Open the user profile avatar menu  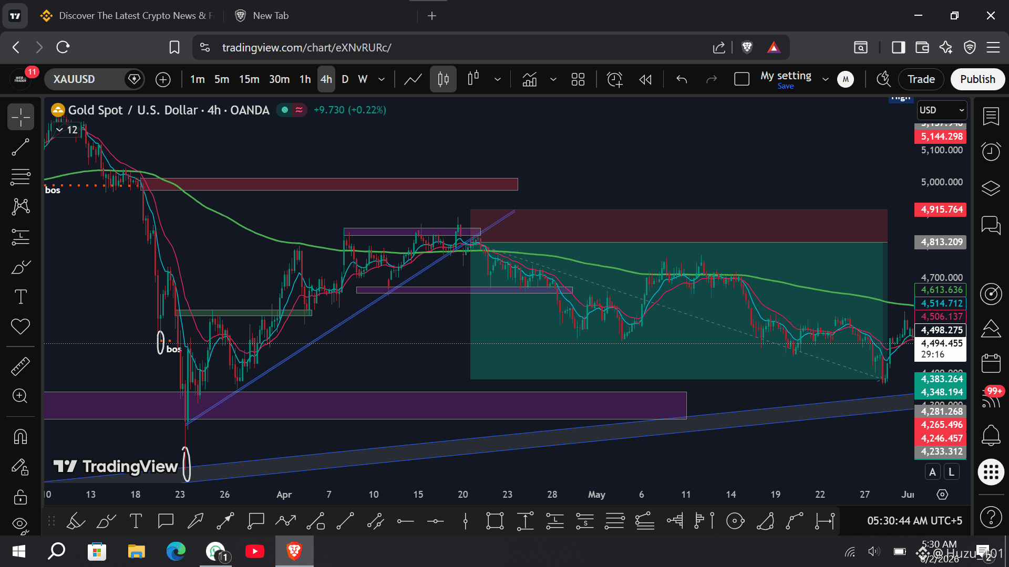(846, 79)
